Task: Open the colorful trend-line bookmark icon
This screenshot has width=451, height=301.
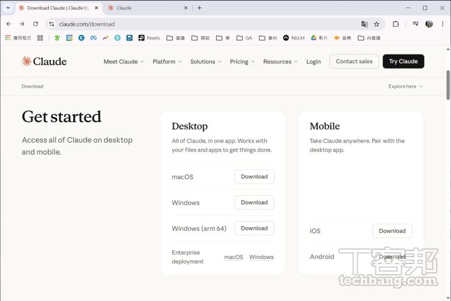Action: (x=105, y=38)
